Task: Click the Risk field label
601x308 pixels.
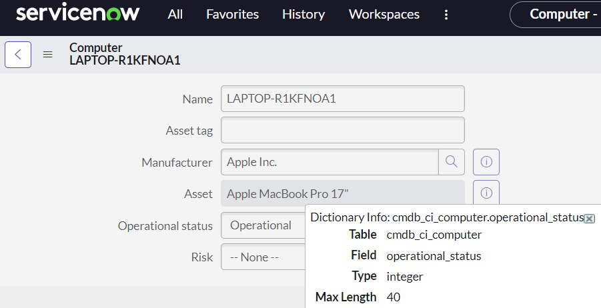Action: coord(202,257)
